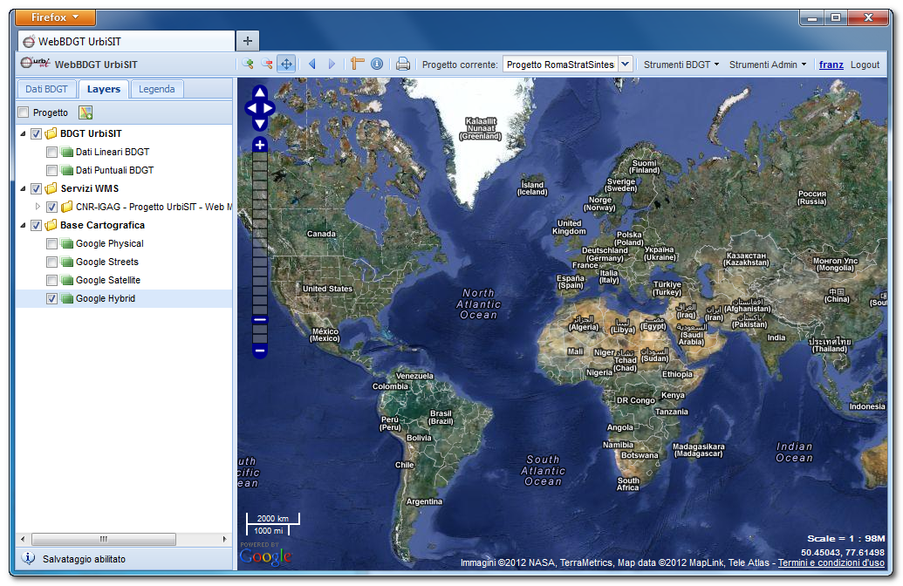Click the WebBDGT UrbiSIT app logo
The image size is (903, 586).
tap(35, 64)
